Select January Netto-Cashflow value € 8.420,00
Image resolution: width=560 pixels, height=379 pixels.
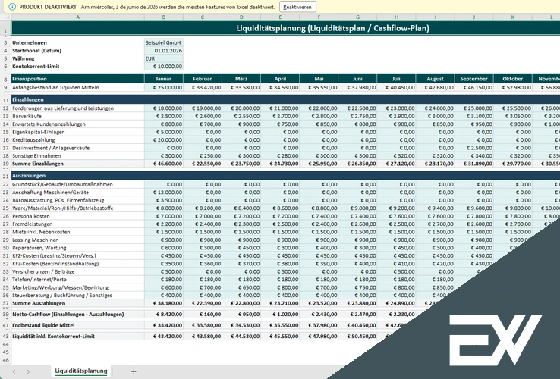164,315
